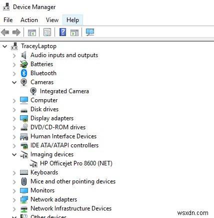Collapse the Cameras chevron
Viewport: 214px width, 218px height.
click(x=14, y=82)
